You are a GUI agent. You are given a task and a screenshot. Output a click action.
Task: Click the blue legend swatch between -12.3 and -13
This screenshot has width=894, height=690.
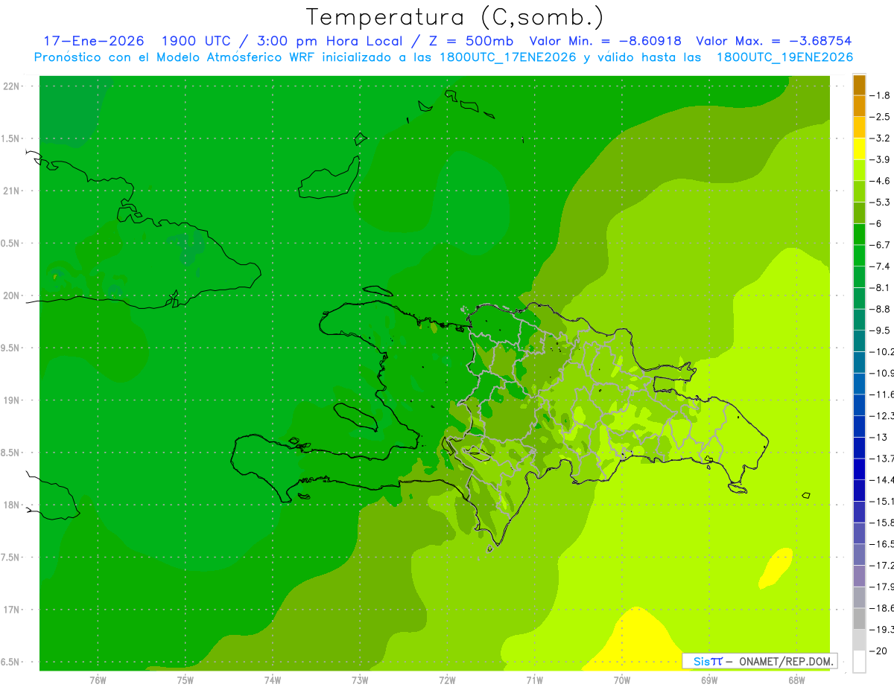(859, 427)
